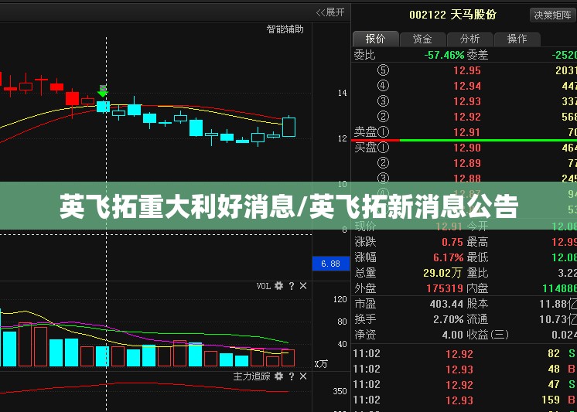This screenshot has width=577, height=412.
Task: Close the 主力追踪 indicator panel
Action: tap(303, 376)
